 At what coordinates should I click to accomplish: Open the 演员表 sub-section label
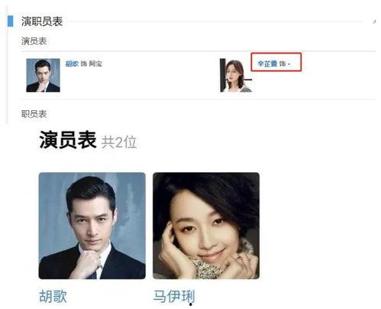pos(34,41)
